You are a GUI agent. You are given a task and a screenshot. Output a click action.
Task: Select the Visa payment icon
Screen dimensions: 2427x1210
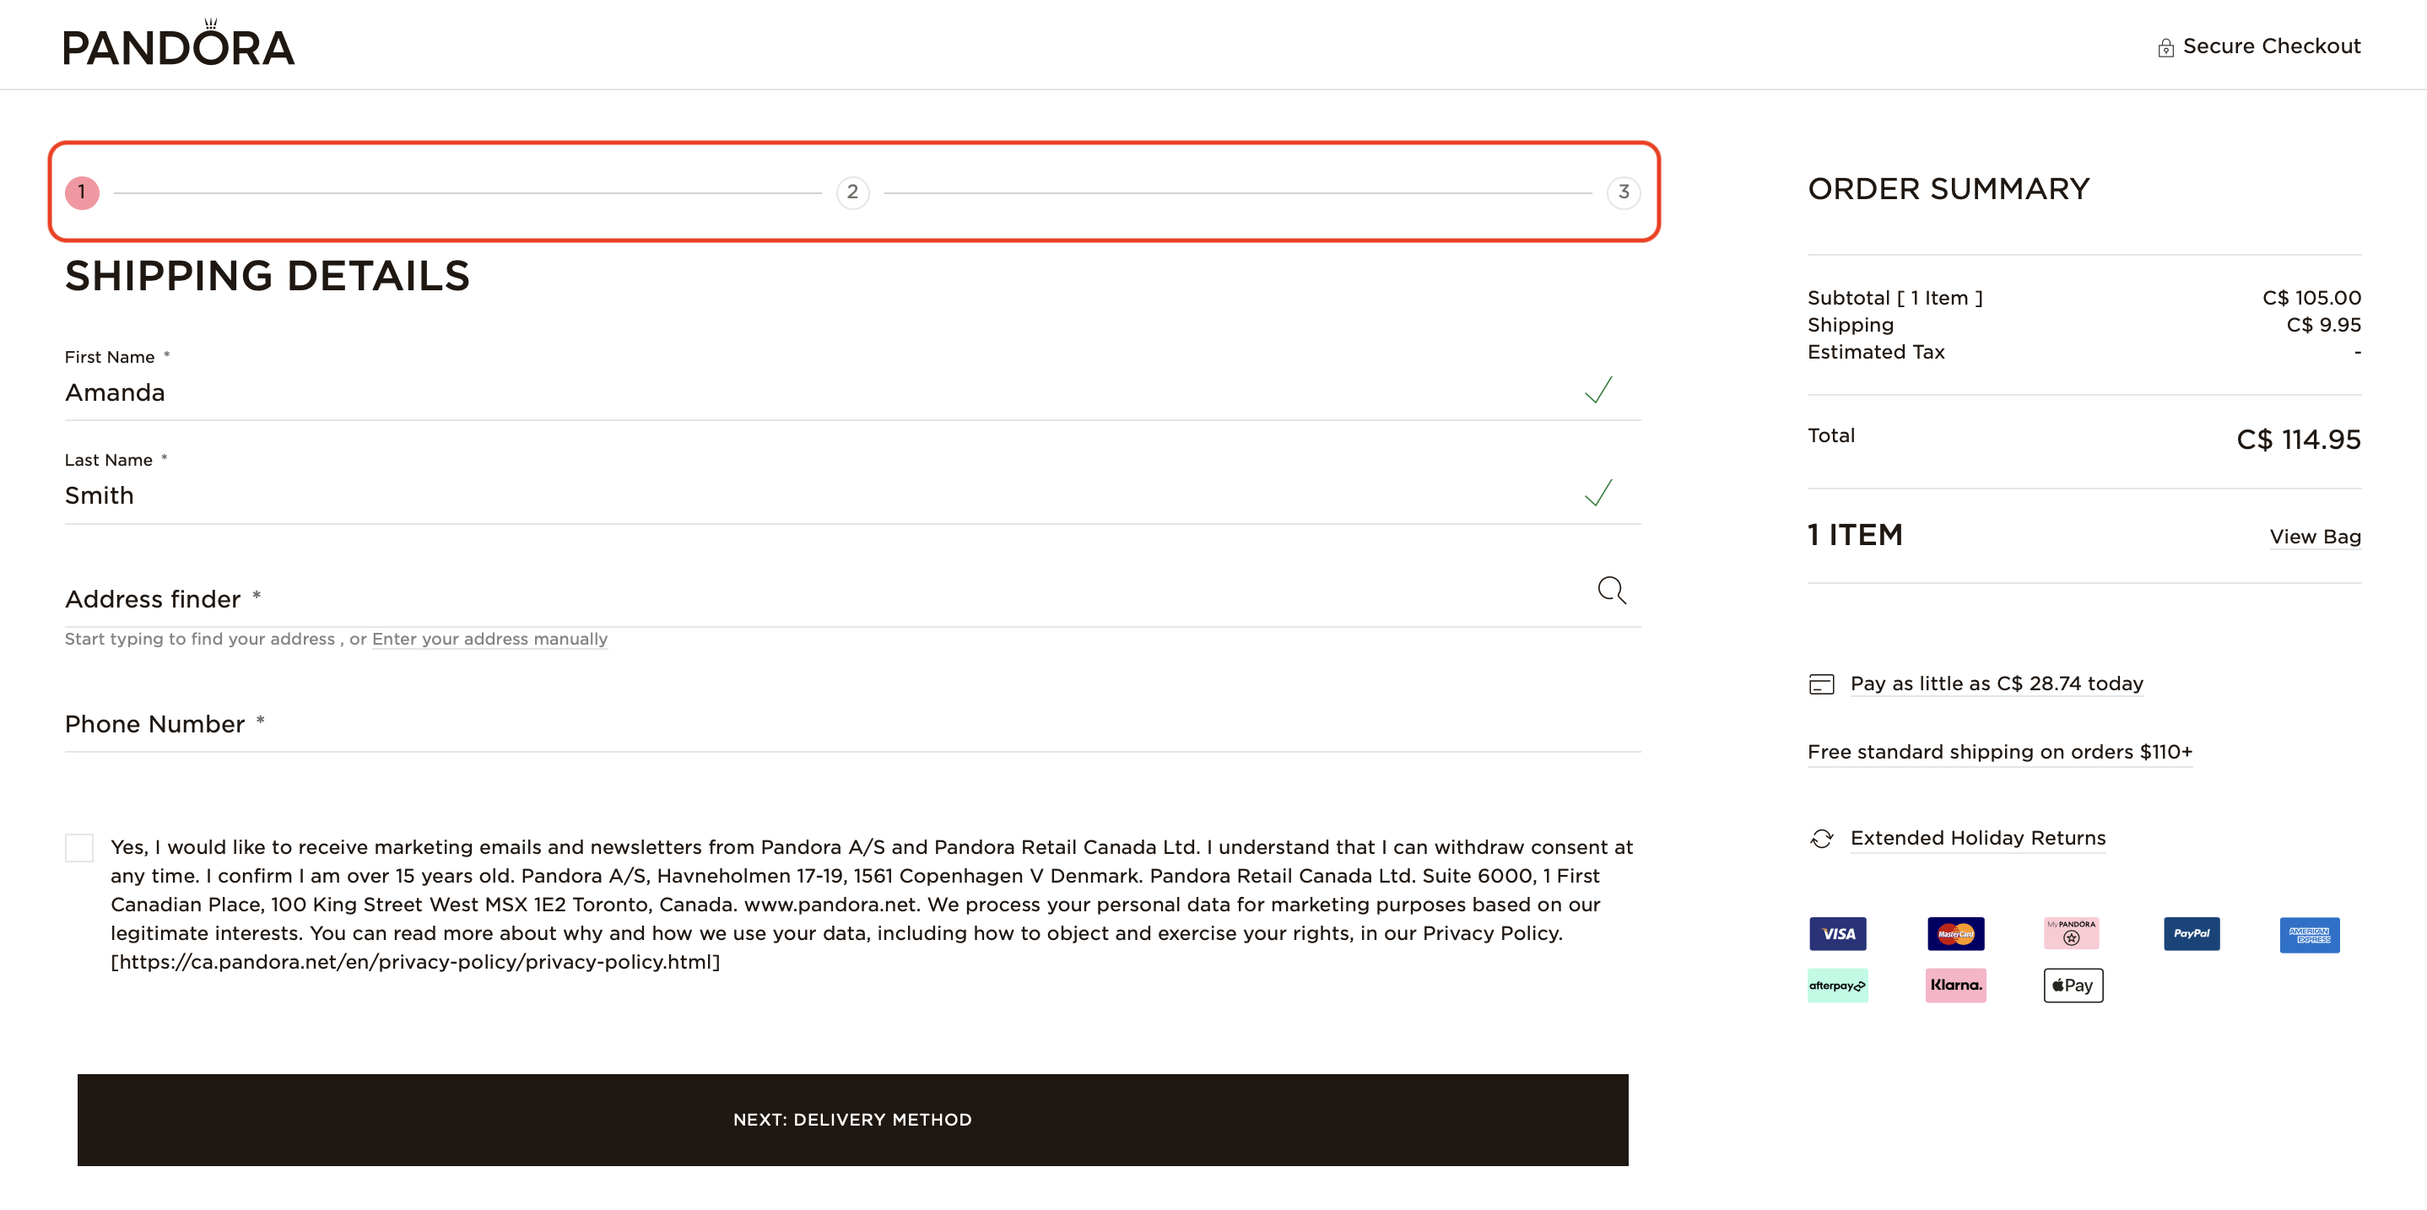click(x=1837, y=934)
